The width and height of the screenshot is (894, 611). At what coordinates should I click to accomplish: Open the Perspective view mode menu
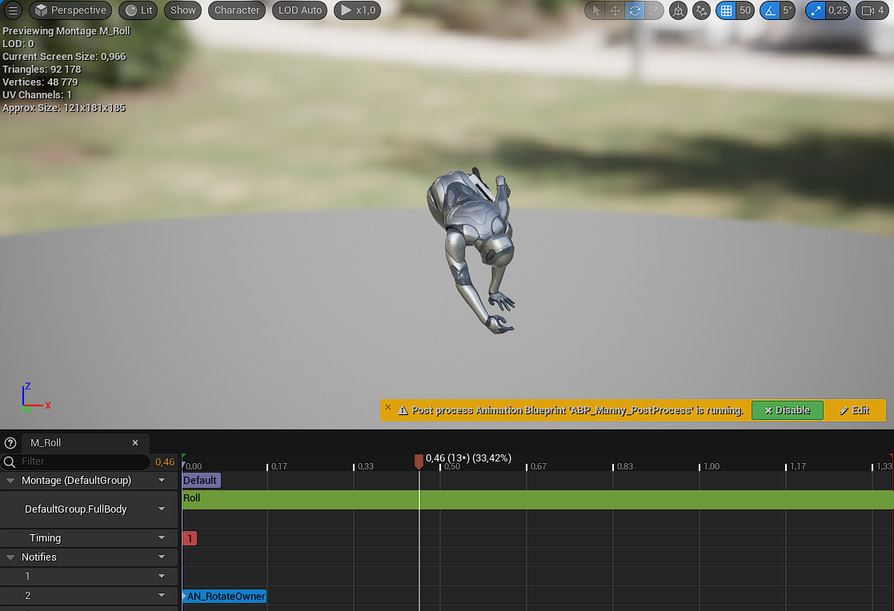[70, 10]
